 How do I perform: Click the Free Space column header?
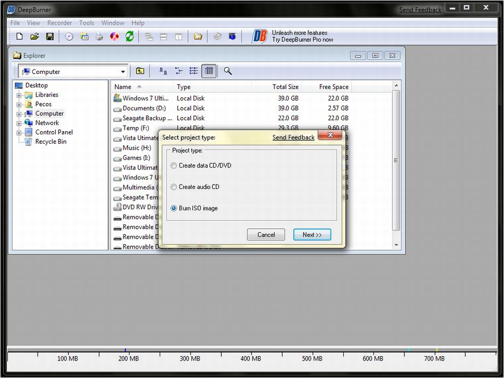click(326, 87)
